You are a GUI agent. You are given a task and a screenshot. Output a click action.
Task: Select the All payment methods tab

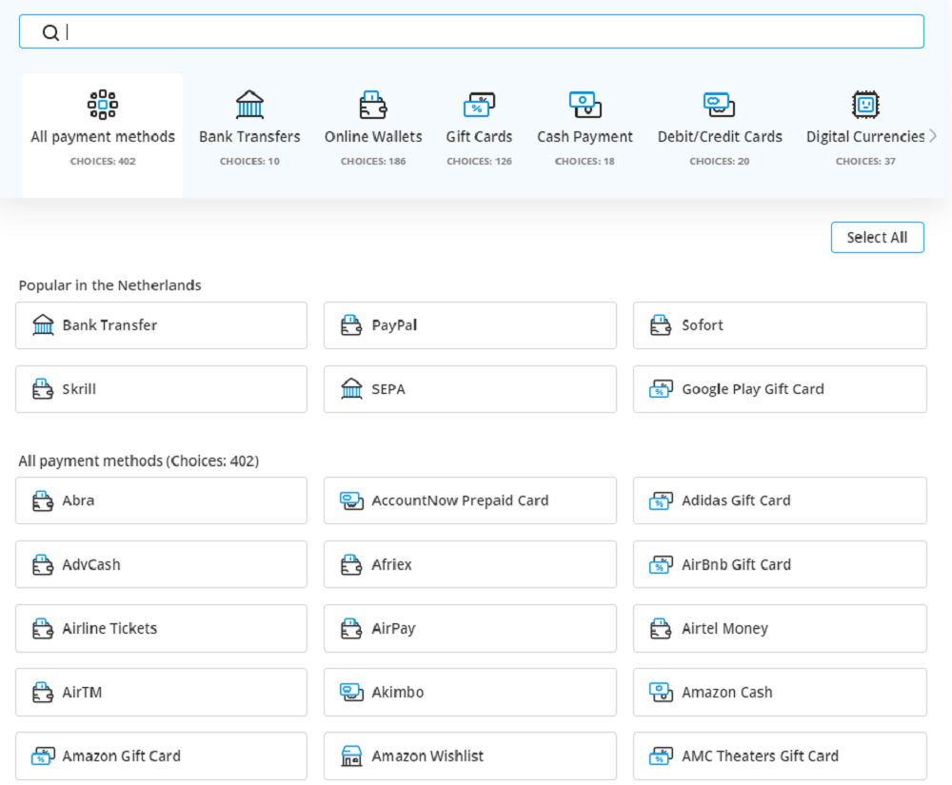[103, 135]
